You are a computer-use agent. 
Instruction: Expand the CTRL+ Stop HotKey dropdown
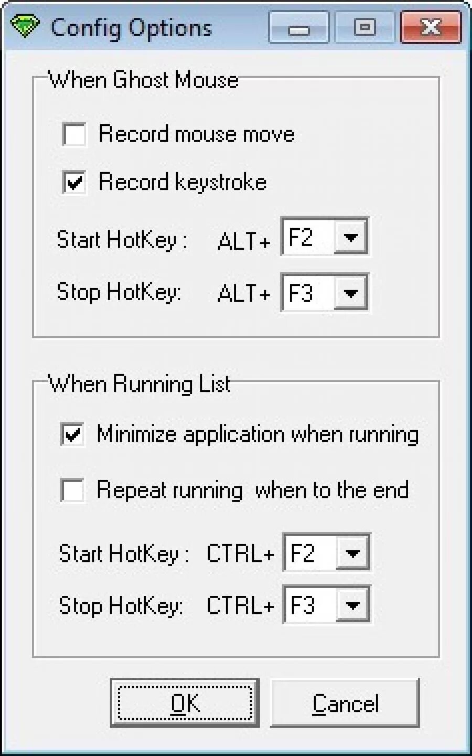(x=352, y=605)
